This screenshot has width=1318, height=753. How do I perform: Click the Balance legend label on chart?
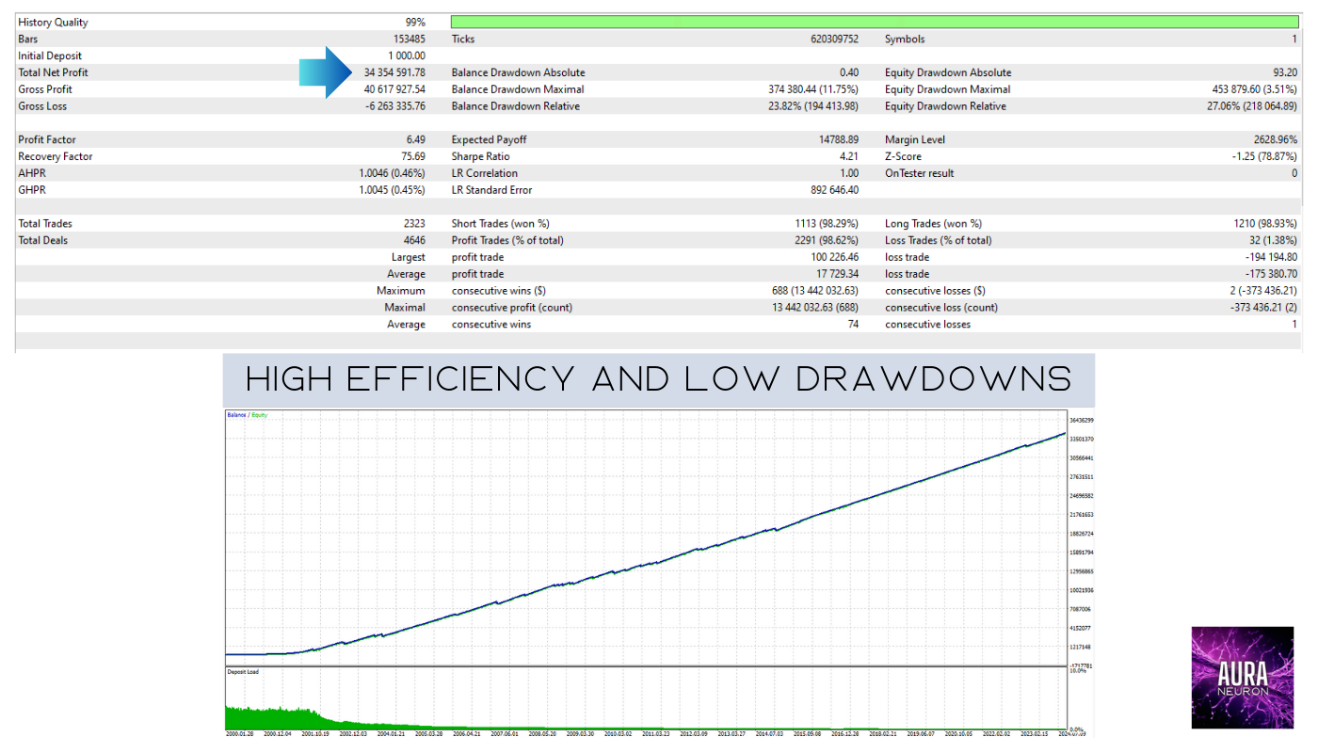(236, 415)
